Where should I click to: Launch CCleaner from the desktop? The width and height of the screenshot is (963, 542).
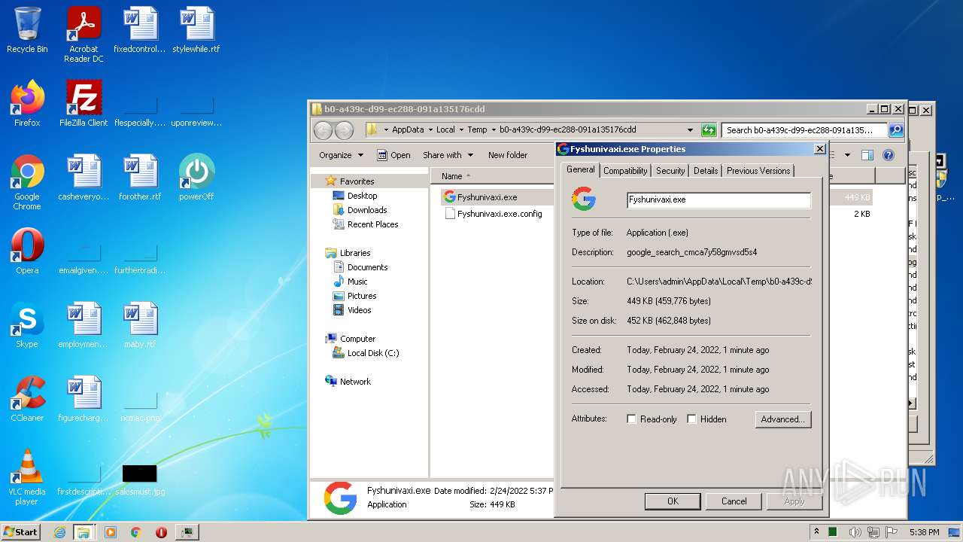27,399
